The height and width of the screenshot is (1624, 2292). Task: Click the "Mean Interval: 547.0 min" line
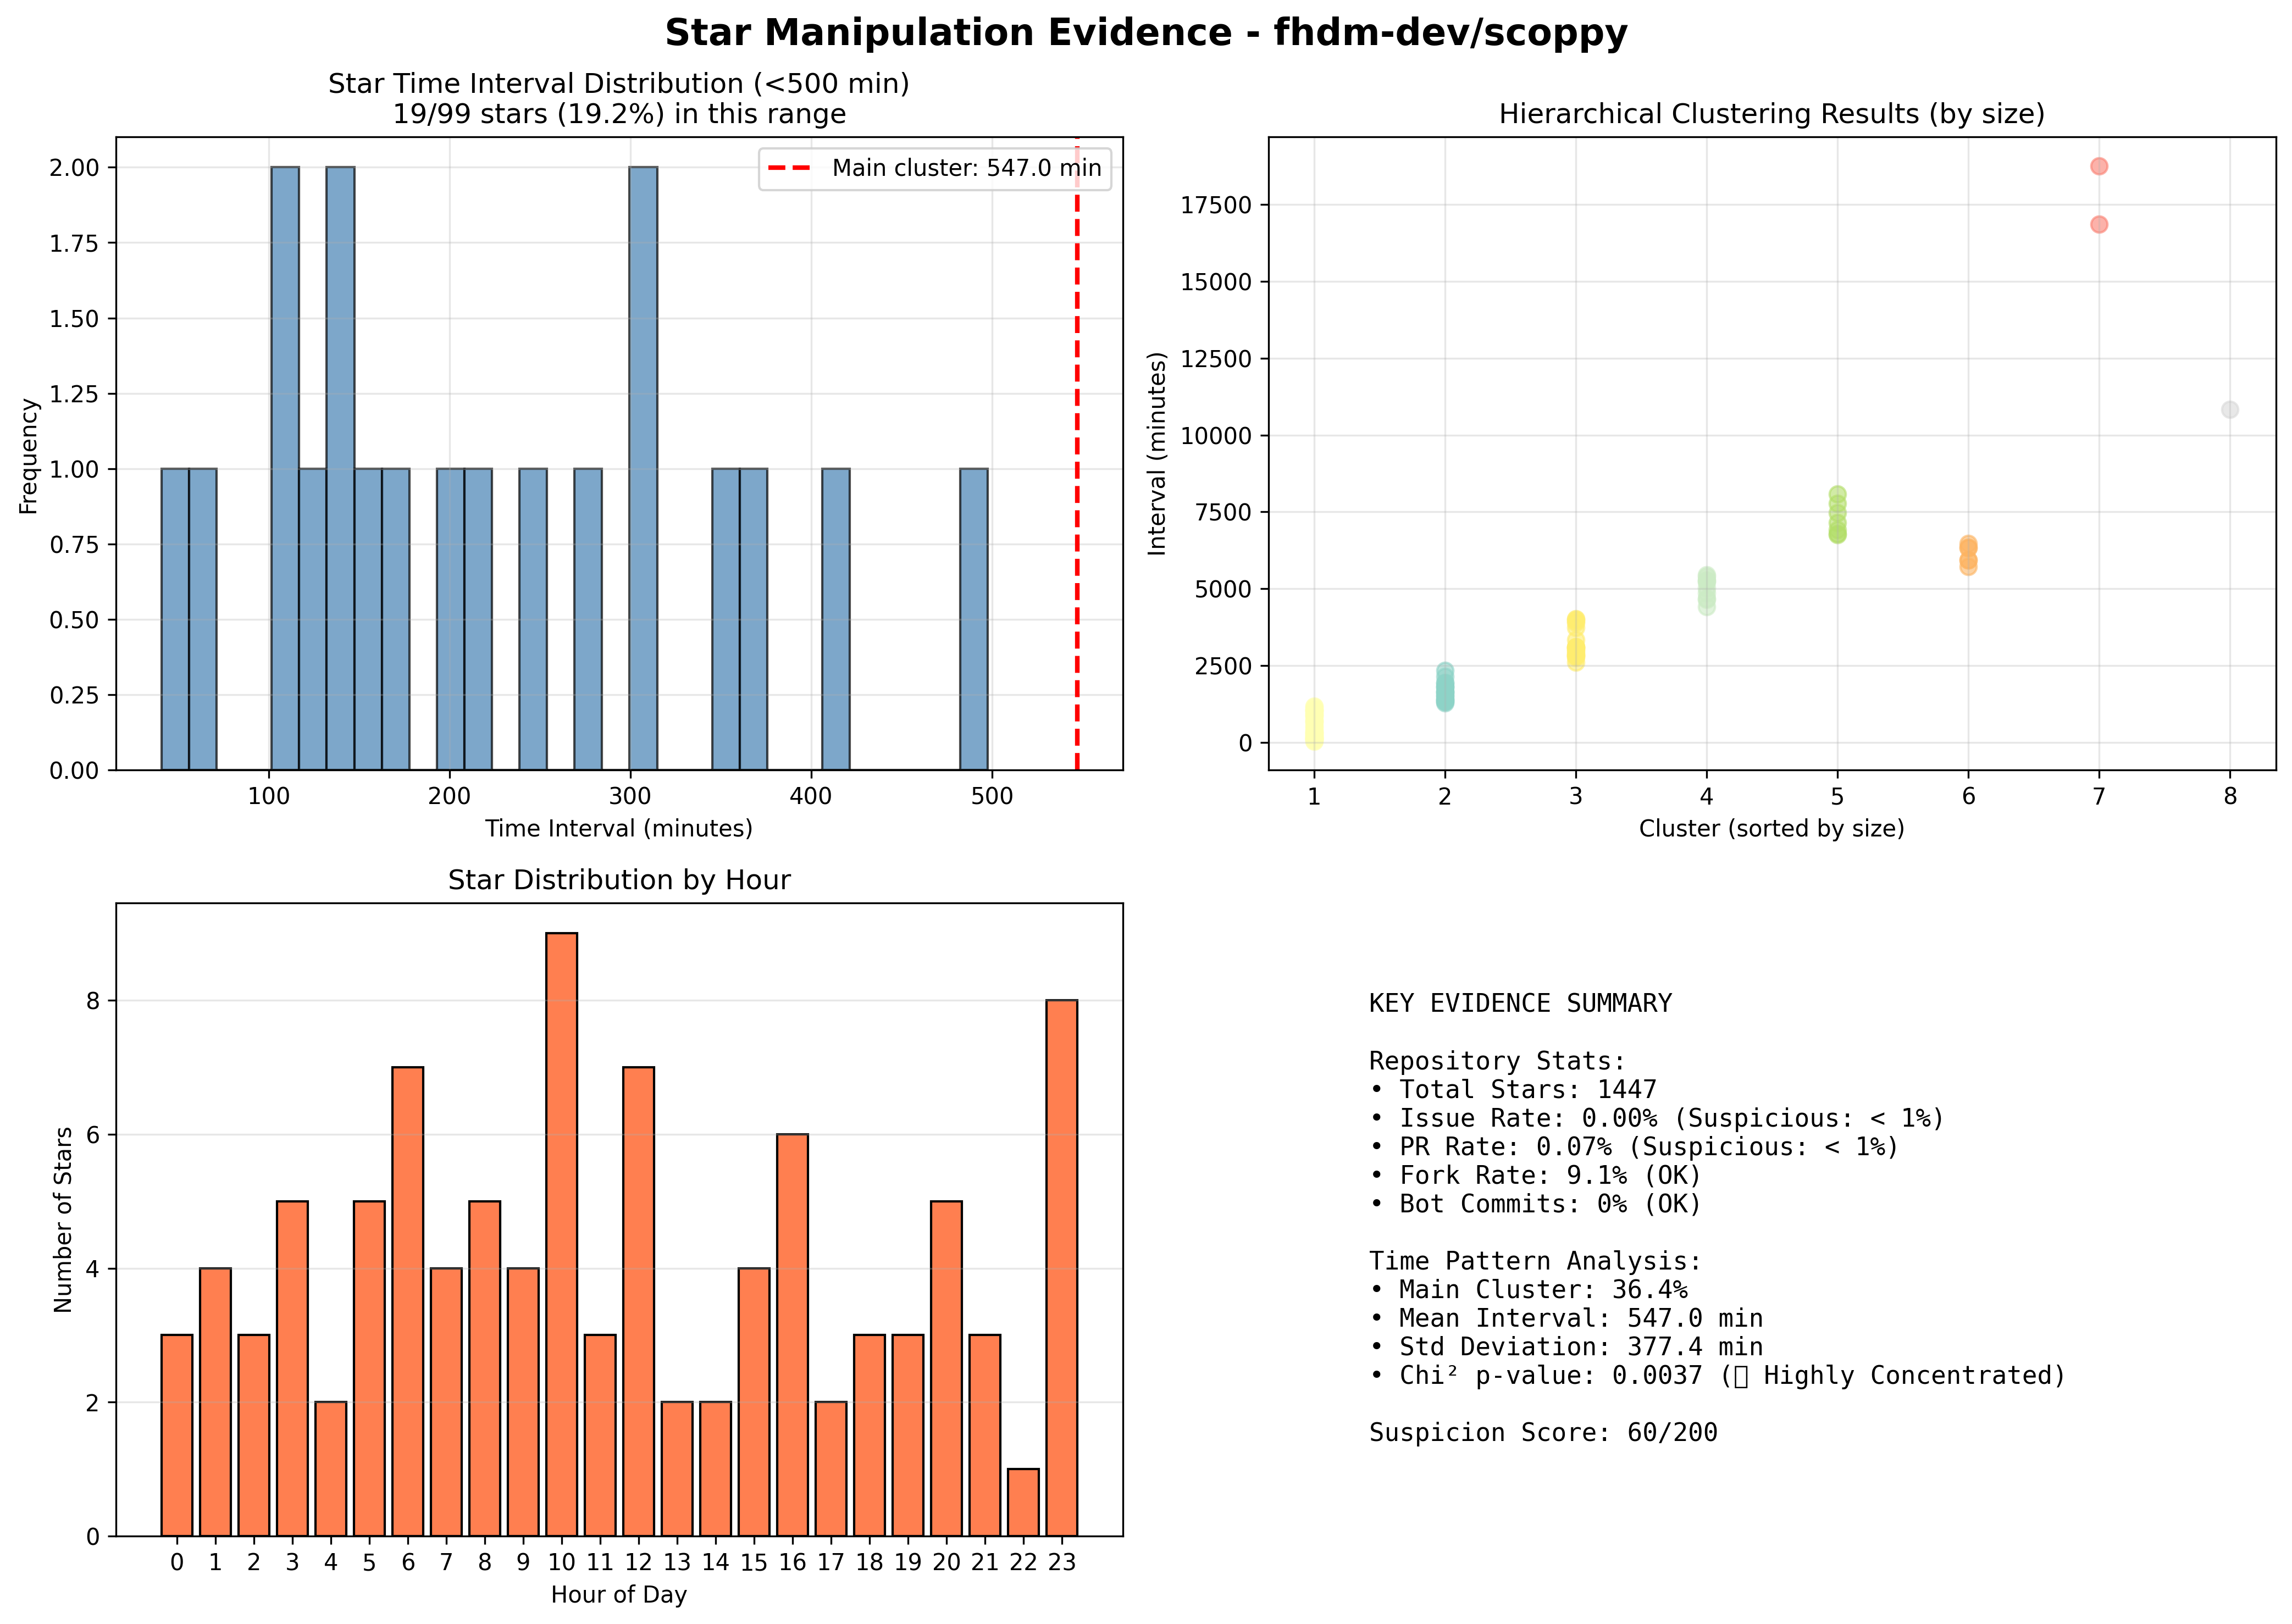pos(1566,1318)
